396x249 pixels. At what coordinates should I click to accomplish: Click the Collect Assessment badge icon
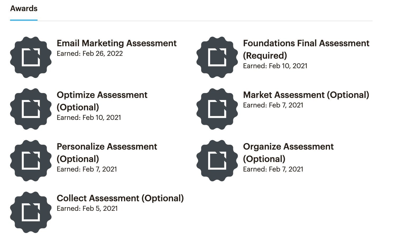coord(31,212)
